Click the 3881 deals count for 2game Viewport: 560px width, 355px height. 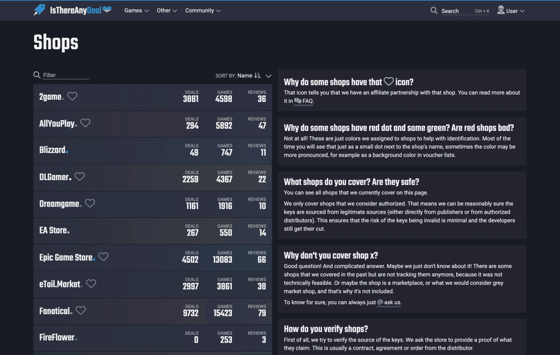(x=191, y=99)
